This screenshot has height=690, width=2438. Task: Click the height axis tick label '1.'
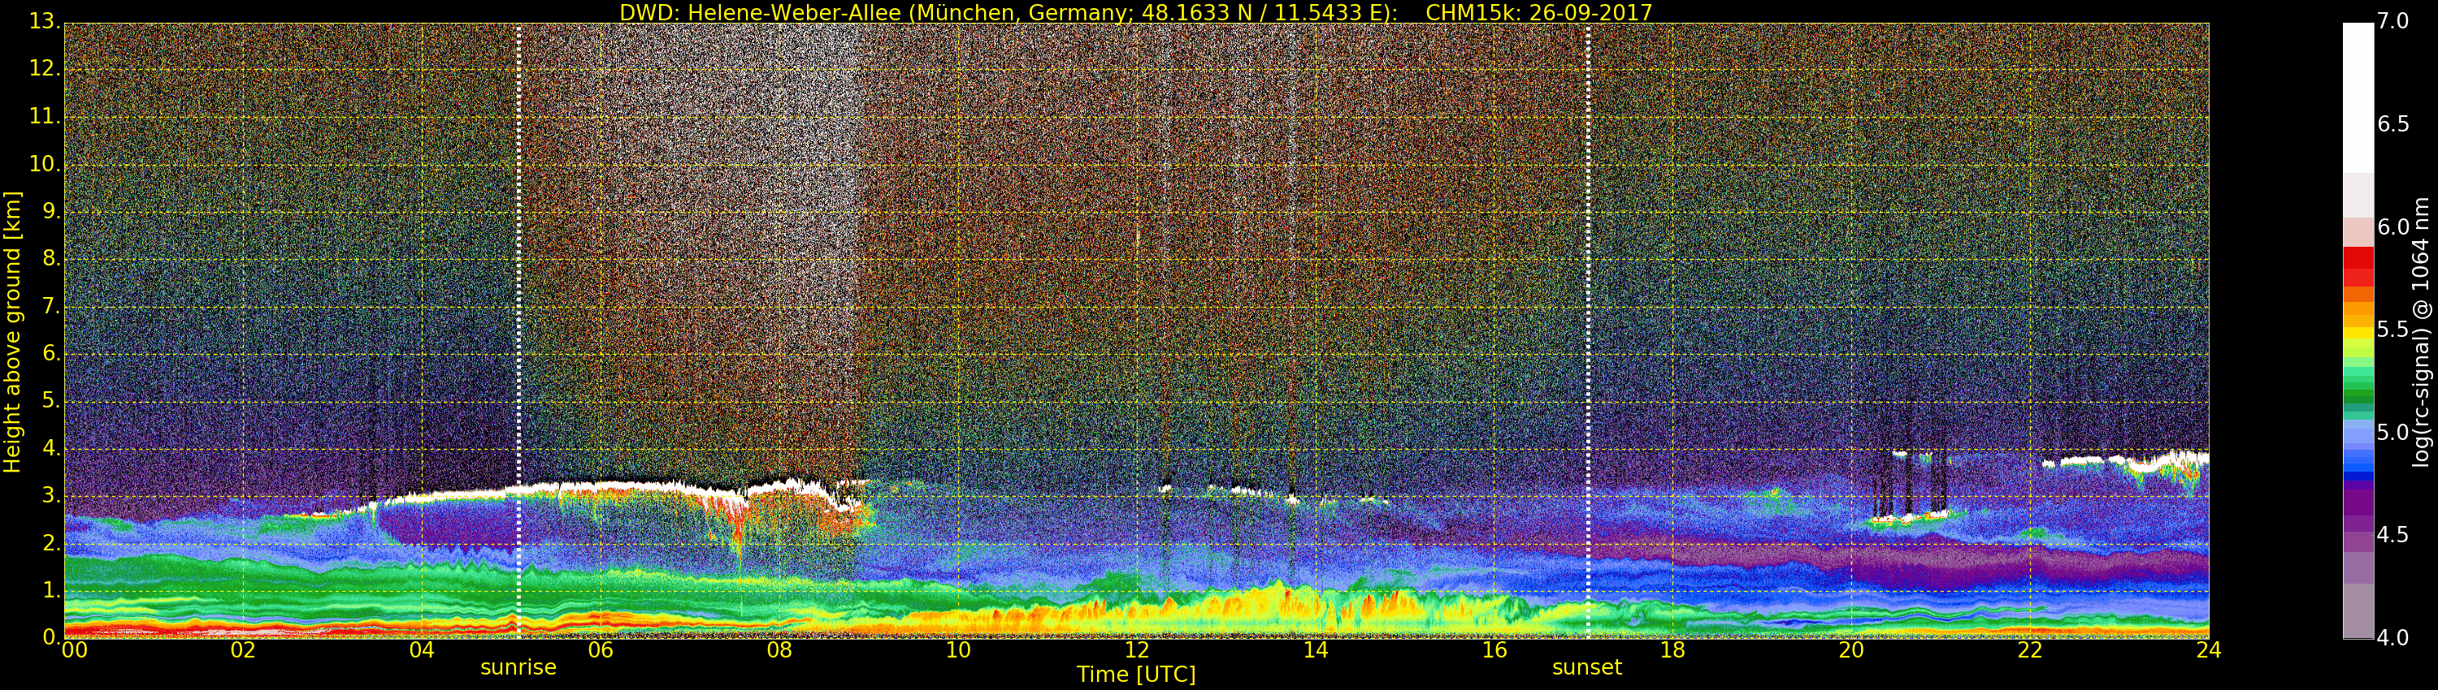(x=51, y=590)
